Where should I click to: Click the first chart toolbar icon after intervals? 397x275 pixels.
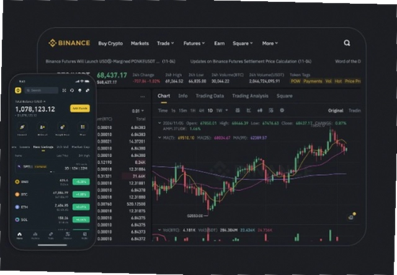click(238, 110)
